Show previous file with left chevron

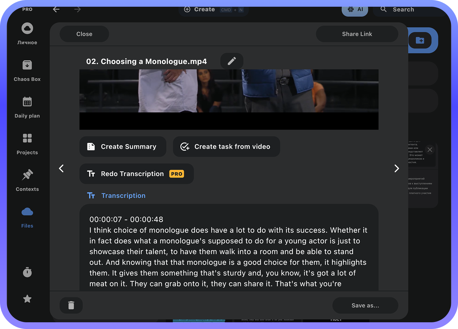[61, 168]
